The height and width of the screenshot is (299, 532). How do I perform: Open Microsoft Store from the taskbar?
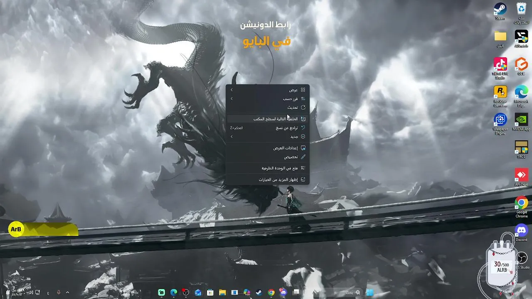210,293
